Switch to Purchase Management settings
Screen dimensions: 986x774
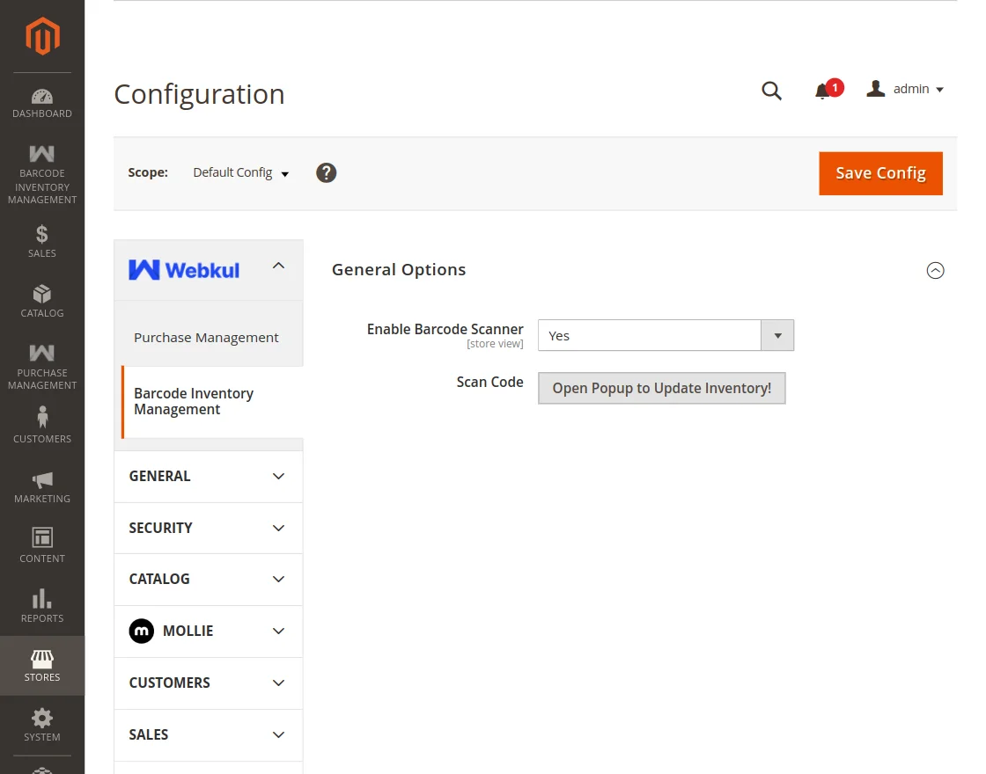pos(206,336)
